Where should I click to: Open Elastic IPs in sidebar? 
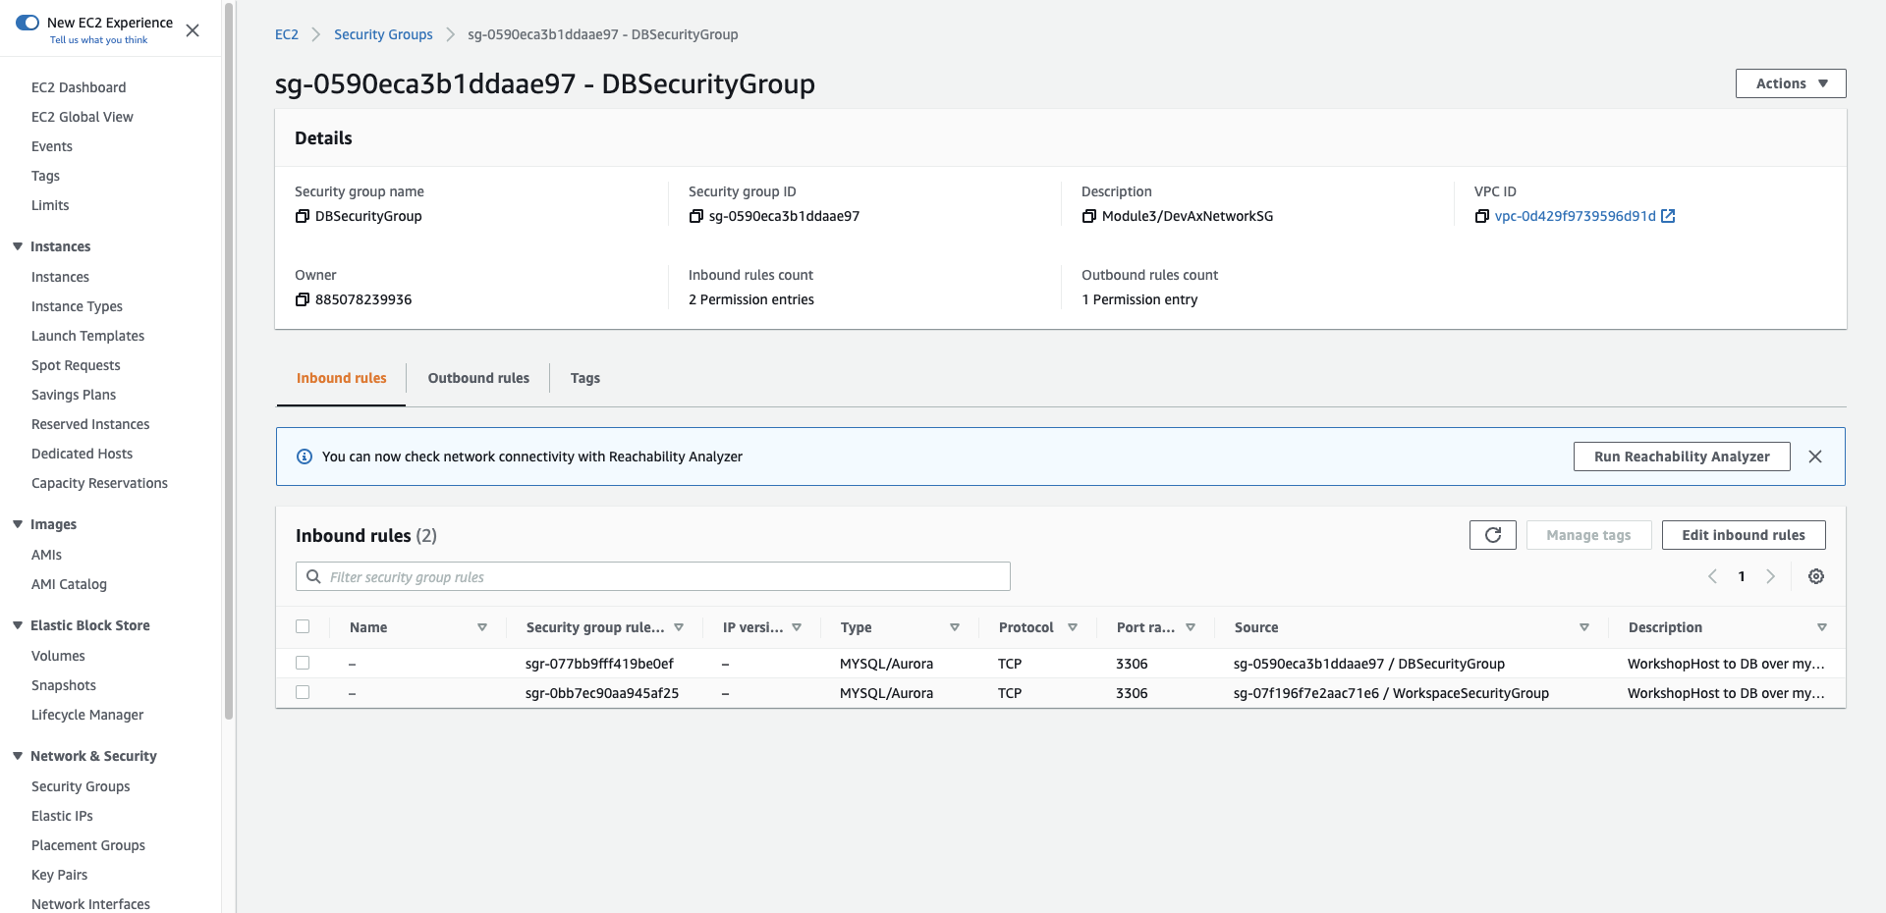62,816
